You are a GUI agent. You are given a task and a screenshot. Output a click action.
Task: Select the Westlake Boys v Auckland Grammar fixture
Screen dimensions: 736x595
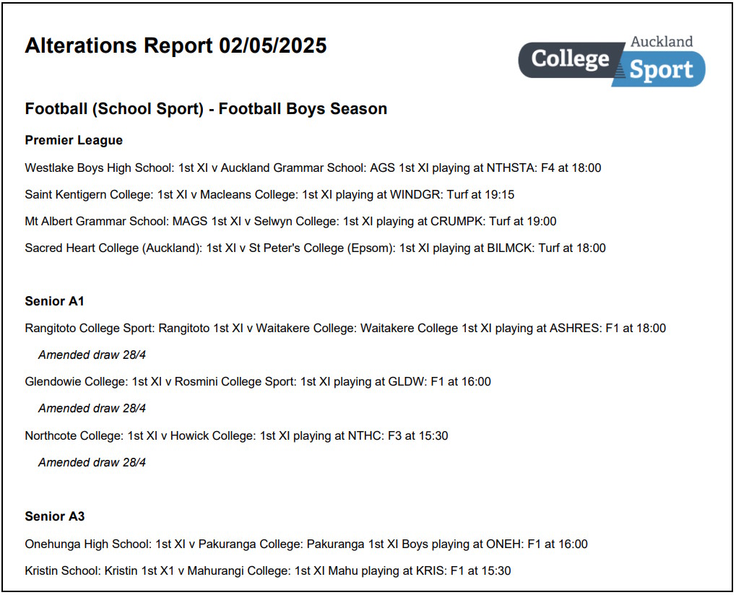tap(313, 168)
